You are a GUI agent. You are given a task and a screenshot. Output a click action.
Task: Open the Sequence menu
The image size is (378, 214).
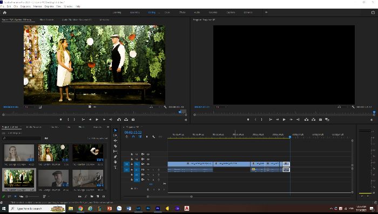coord(25,6)
